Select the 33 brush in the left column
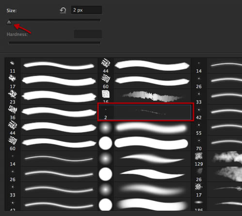Image resolution: width=242 pixels, height=216 pixels. (x=51, y=190)
